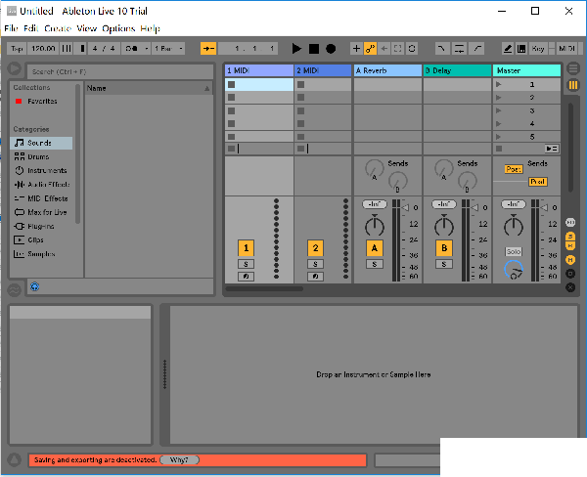Solo the A Reverb return track
The width and height of the screenshot is (587, 477).
click(375, 264)
